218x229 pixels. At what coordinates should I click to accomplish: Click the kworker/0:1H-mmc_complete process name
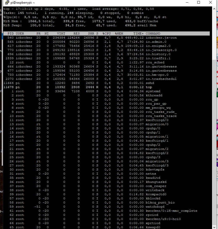[172, 211]
